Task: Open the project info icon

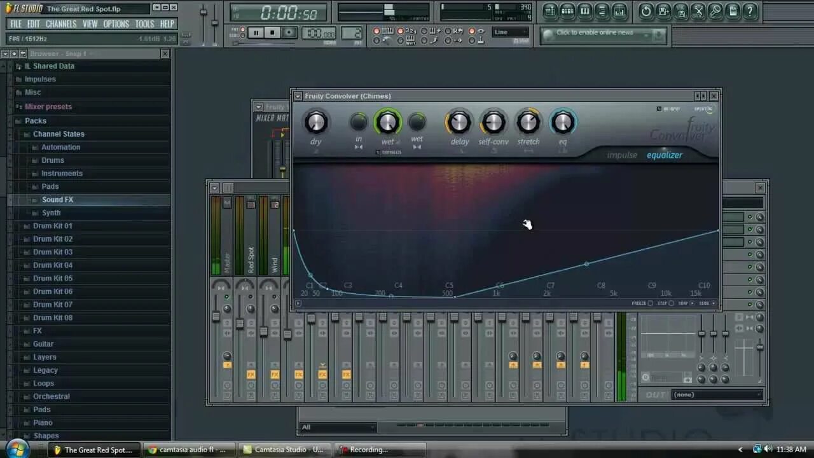Action: [x=733, y=11]
